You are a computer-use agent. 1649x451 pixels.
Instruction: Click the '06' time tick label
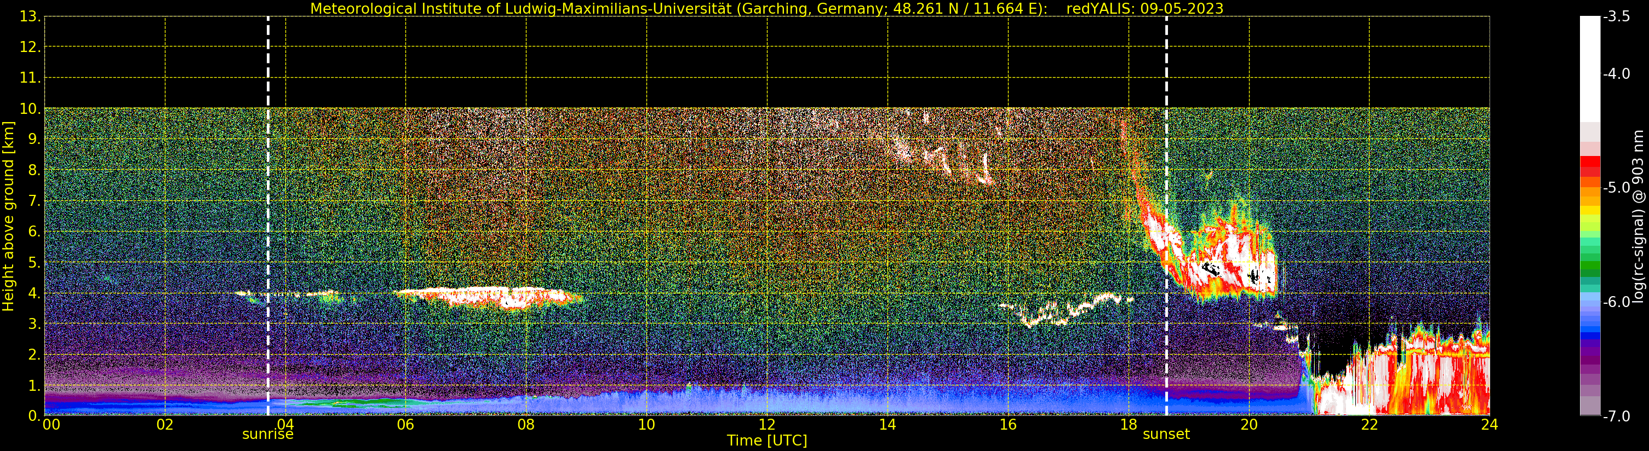(406, 424)
